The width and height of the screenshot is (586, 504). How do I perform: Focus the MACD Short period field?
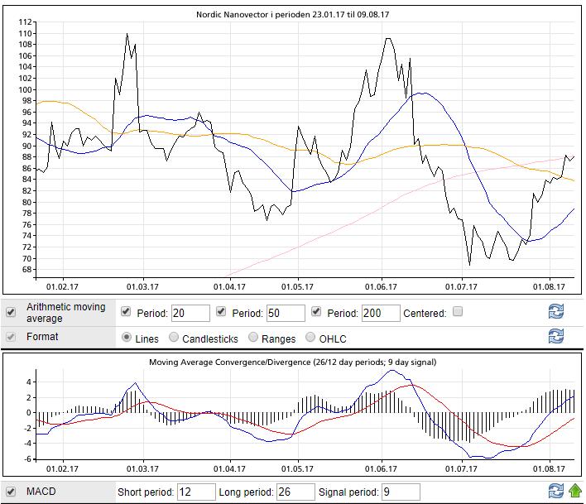pyautogui.click(x=195, y=492)
